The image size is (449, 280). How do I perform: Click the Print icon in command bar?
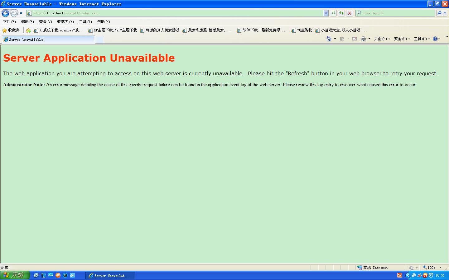pos(363,39)
